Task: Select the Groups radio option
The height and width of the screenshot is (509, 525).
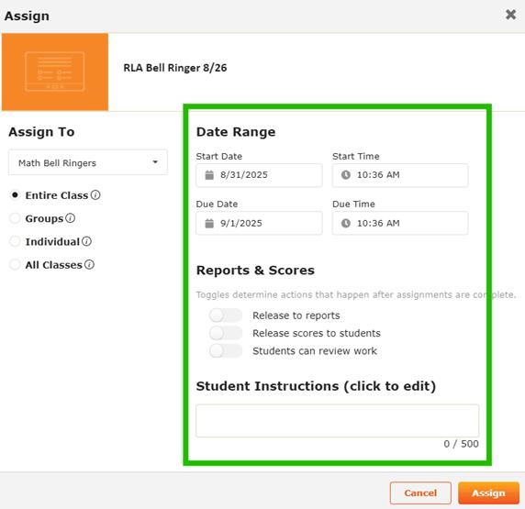Action: [15, 218]
